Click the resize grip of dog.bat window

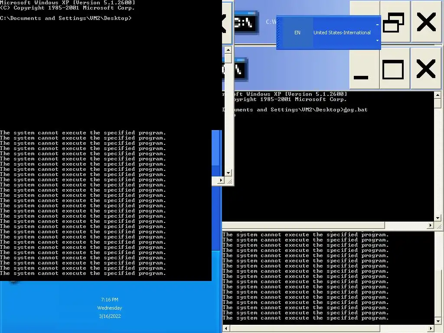tap(438, 226)
